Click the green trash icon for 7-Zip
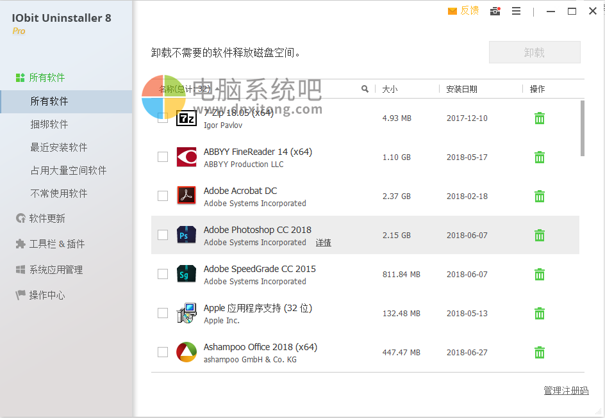The image size is (605, 418). (x=539, y=118)
